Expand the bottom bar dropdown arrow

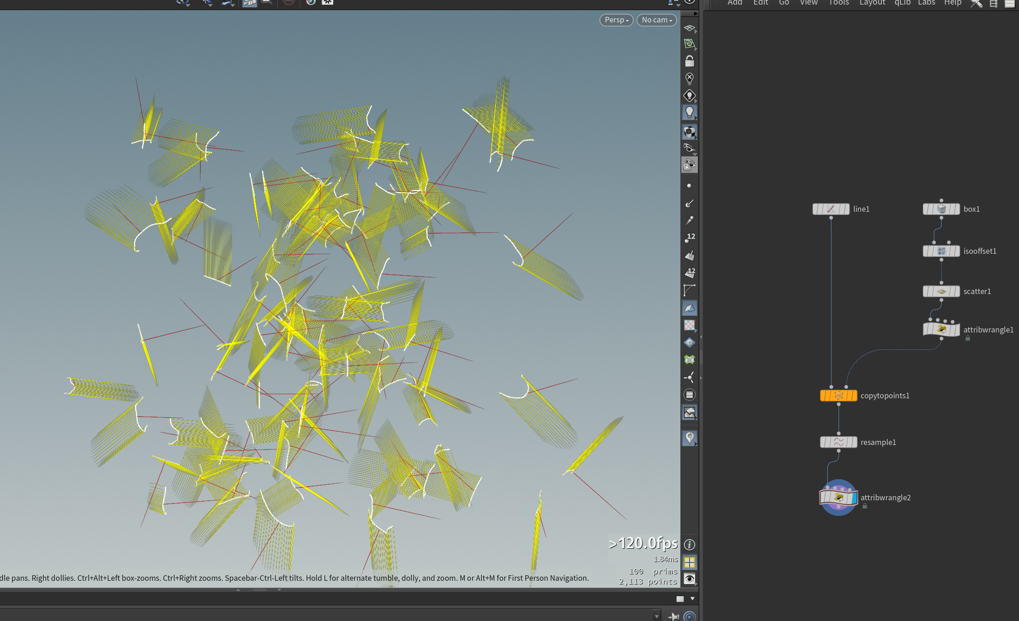click(x=692, y=599)
